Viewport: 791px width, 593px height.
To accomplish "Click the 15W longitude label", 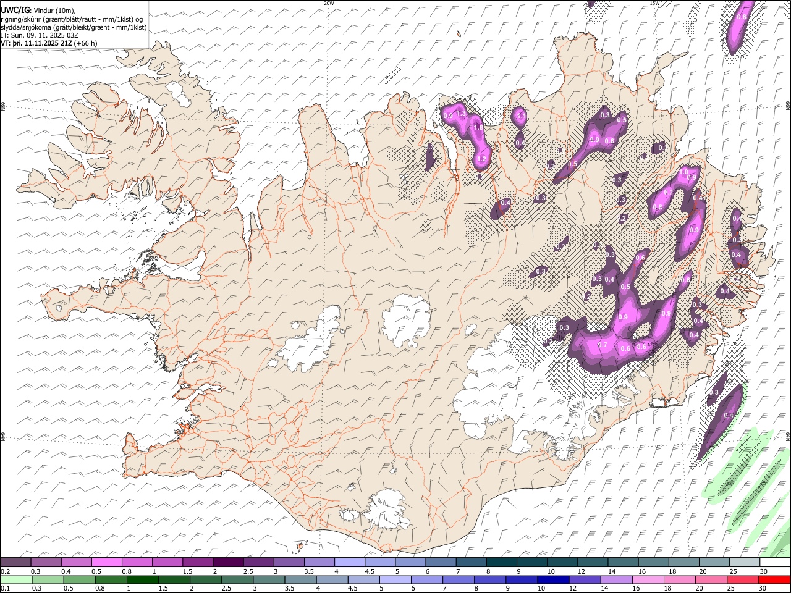I will pyautogui.click(x=655, y=3).
